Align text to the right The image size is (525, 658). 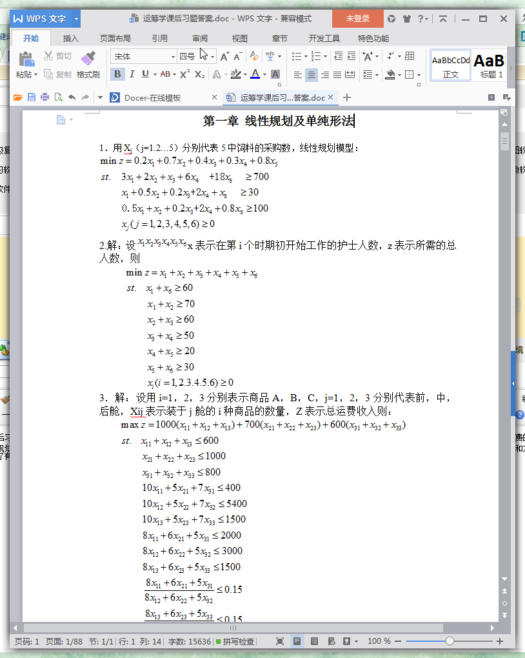[x=325, y=75]
